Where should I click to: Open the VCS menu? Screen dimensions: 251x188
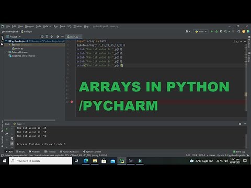tap(69, 26)
